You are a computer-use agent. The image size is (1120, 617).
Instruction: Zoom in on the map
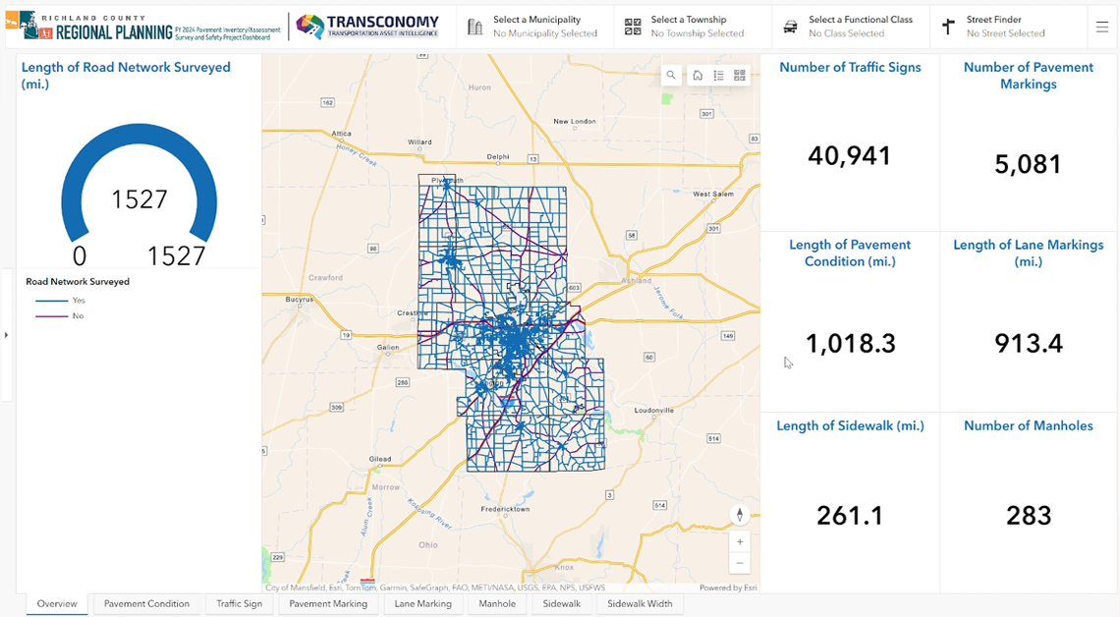click(x=740, y=541)
